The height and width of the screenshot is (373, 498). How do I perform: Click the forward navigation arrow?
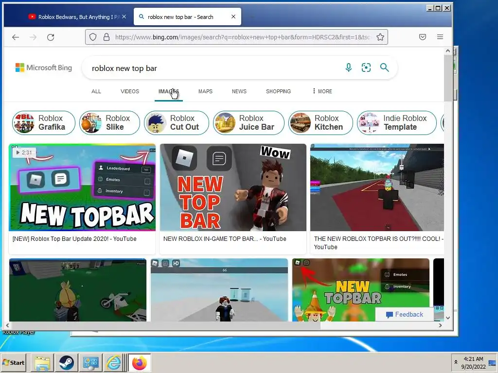pyautogui.click(x=33, y=37)
